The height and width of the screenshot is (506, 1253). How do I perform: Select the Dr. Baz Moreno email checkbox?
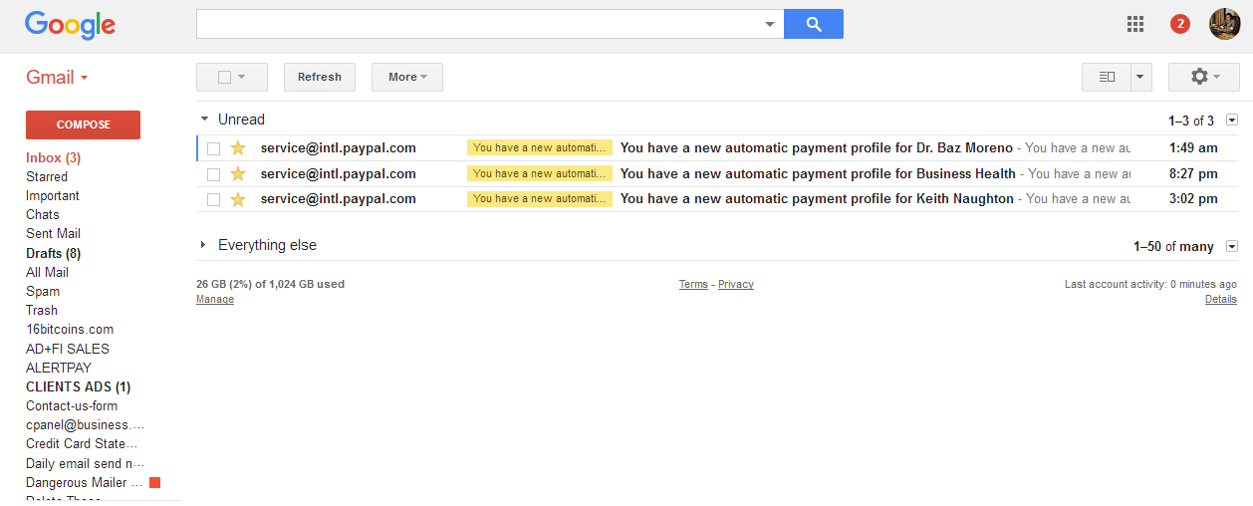coord(213,148)
